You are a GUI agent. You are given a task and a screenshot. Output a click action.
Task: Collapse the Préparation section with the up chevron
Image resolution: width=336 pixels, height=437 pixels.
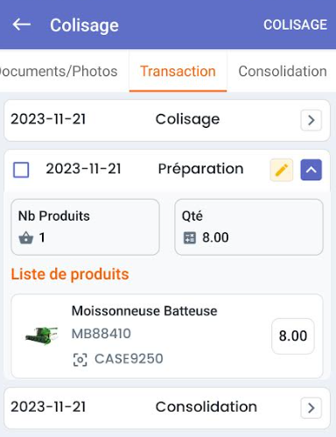click(x=311, y=170)
